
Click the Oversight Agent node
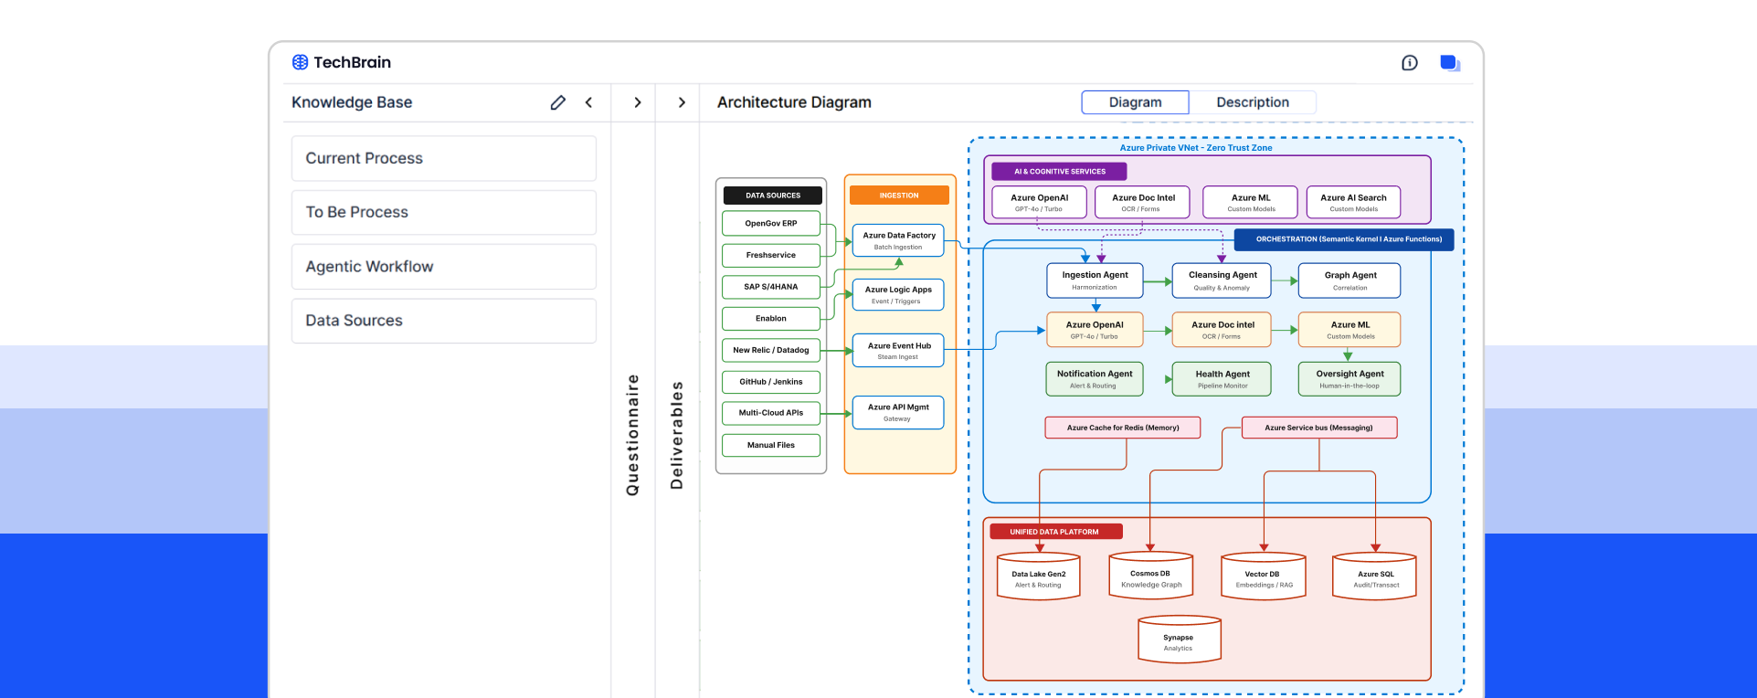(x=1349, y=378)
